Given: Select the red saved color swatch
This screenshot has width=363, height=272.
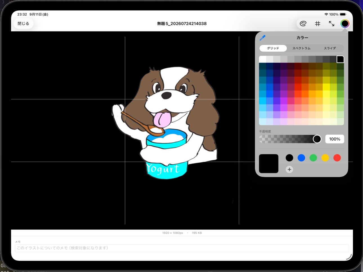Looking at the screenshot, I should 337,158.
